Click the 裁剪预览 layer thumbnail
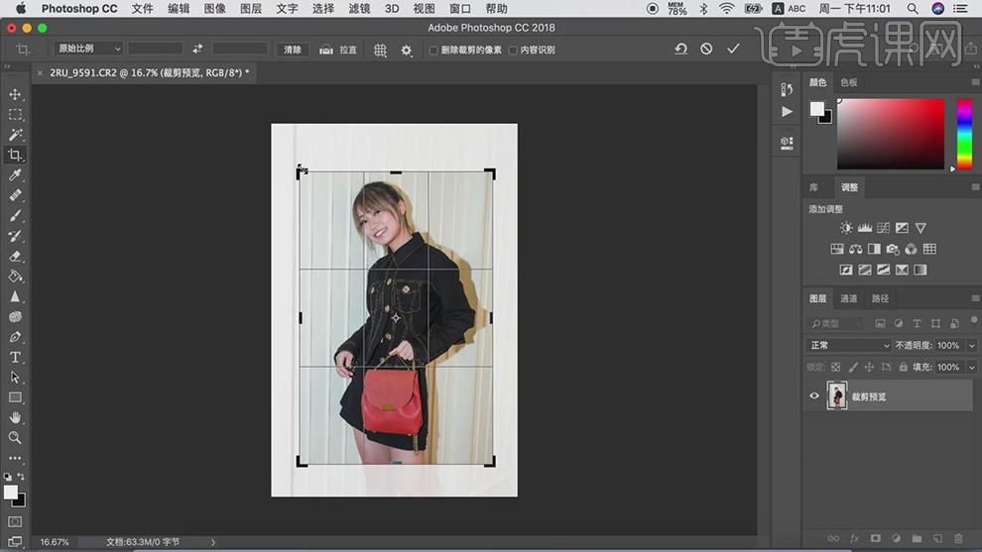This screenshot has width=982, height=552. point(837,396)
